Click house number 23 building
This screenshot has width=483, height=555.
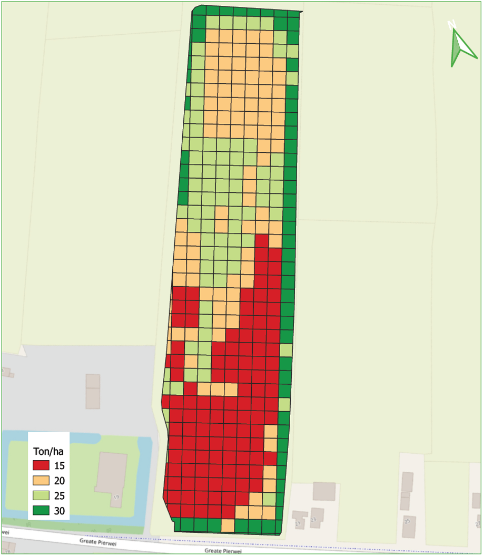point(317,518)
